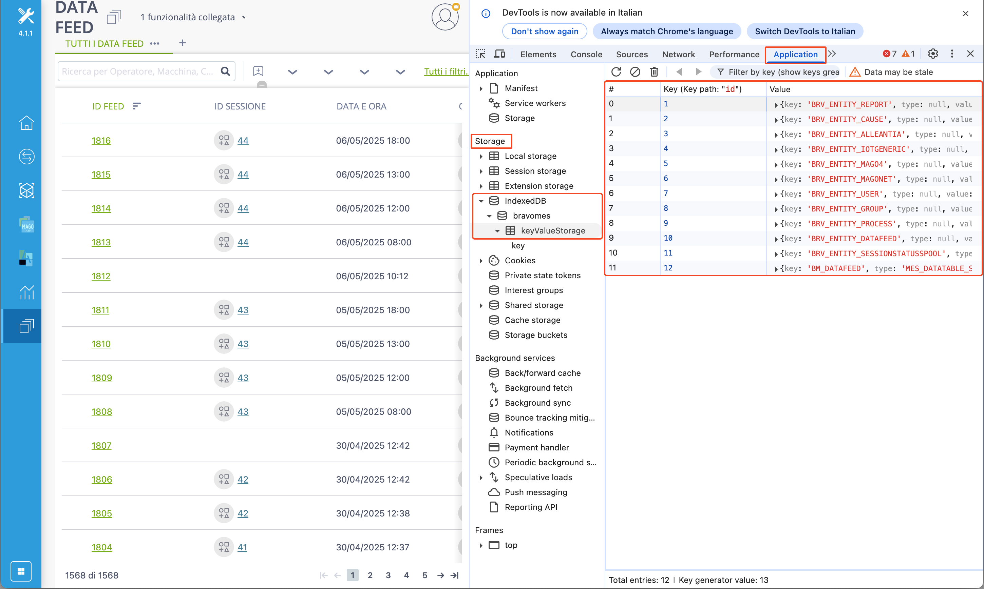984x589 pixels.
Task: Switch to the Performance tab
Action: [734, 54]
